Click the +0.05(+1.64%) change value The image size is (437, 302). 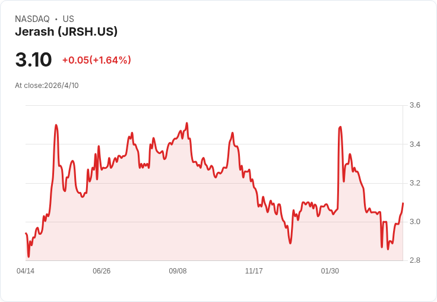(x=96, y=60)
